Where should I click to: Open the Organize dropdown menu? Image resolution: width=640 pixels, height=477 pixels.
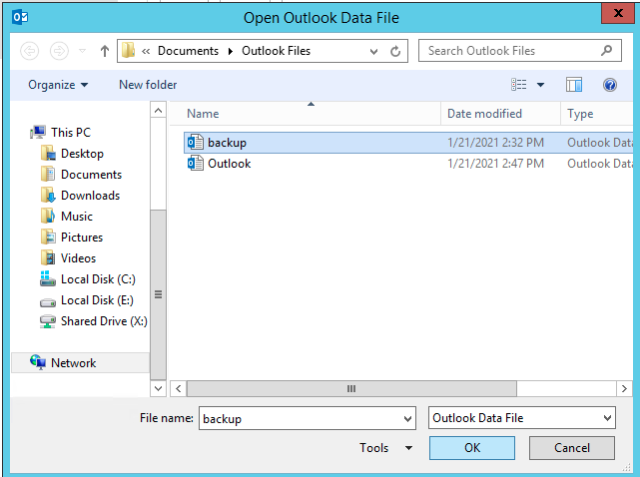point(58,85)
